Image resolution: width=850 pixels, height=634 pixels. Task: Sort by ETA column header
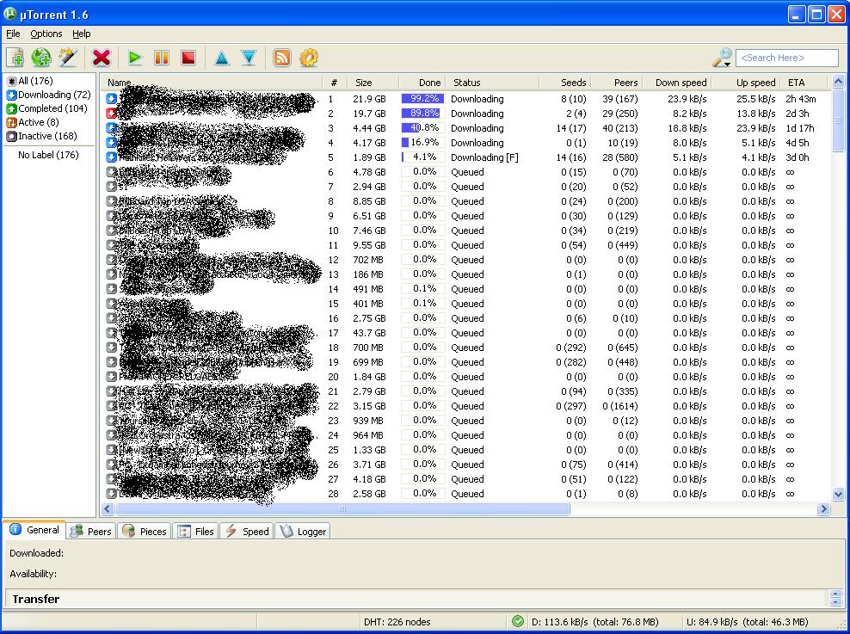coord(805,83)
